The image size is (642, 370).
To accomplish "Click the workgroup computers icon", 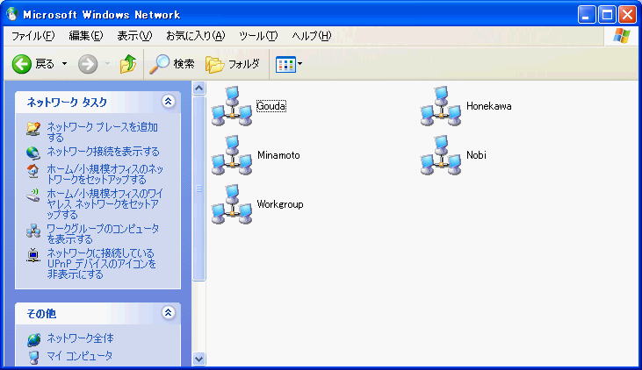I will click(33, 231).
